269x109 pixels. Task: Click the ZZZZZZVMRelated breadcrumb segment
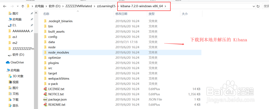click(79, 6)
